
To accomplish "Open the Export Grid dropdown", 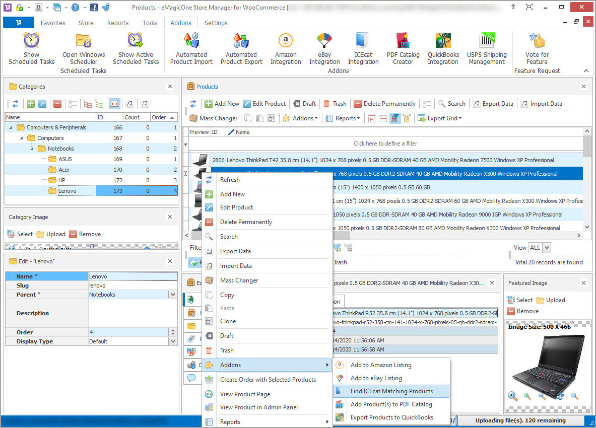I will 440,118.
